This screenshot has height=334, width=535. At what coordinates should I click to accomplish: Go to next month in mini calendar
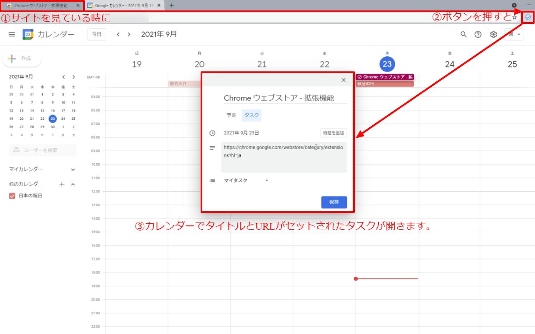(73, 77)
